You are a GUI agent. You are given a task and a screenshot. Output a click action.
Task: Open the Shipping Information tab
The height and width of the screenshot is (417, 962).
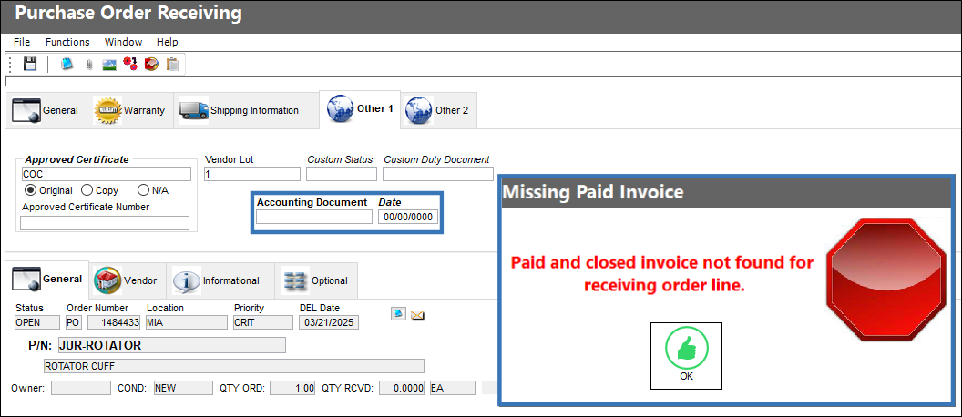click(246, 110)
